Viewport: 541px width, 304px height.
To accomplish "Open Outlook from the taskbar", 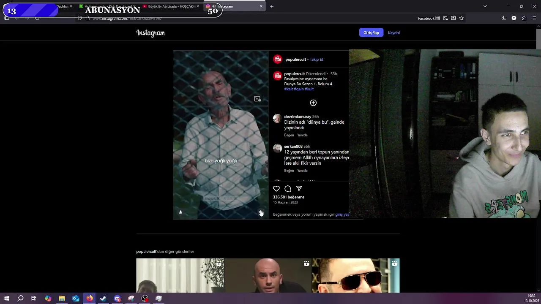I will click(76, 299).
